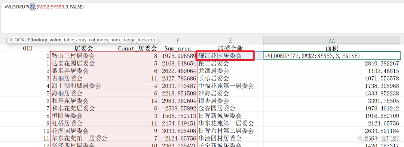This screenshot has height=147, width=404.
Task: Select the 海上硕和城居委会 cell
Action: point(83,86)
